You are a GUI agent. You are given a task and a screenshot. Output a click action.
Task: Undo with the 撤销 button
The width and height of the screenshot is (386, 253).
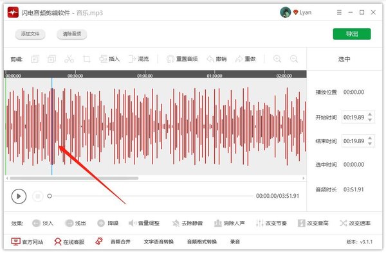pyautogui.click(x=217, y=59)
